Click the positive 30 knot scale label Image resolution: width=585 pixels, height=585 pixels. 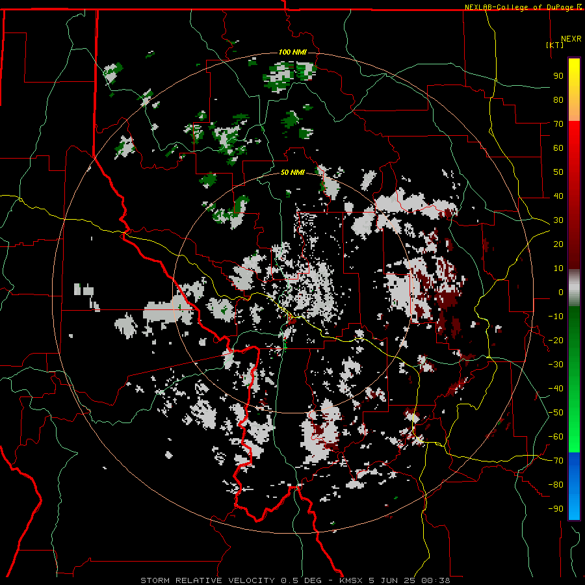[558, 220]
